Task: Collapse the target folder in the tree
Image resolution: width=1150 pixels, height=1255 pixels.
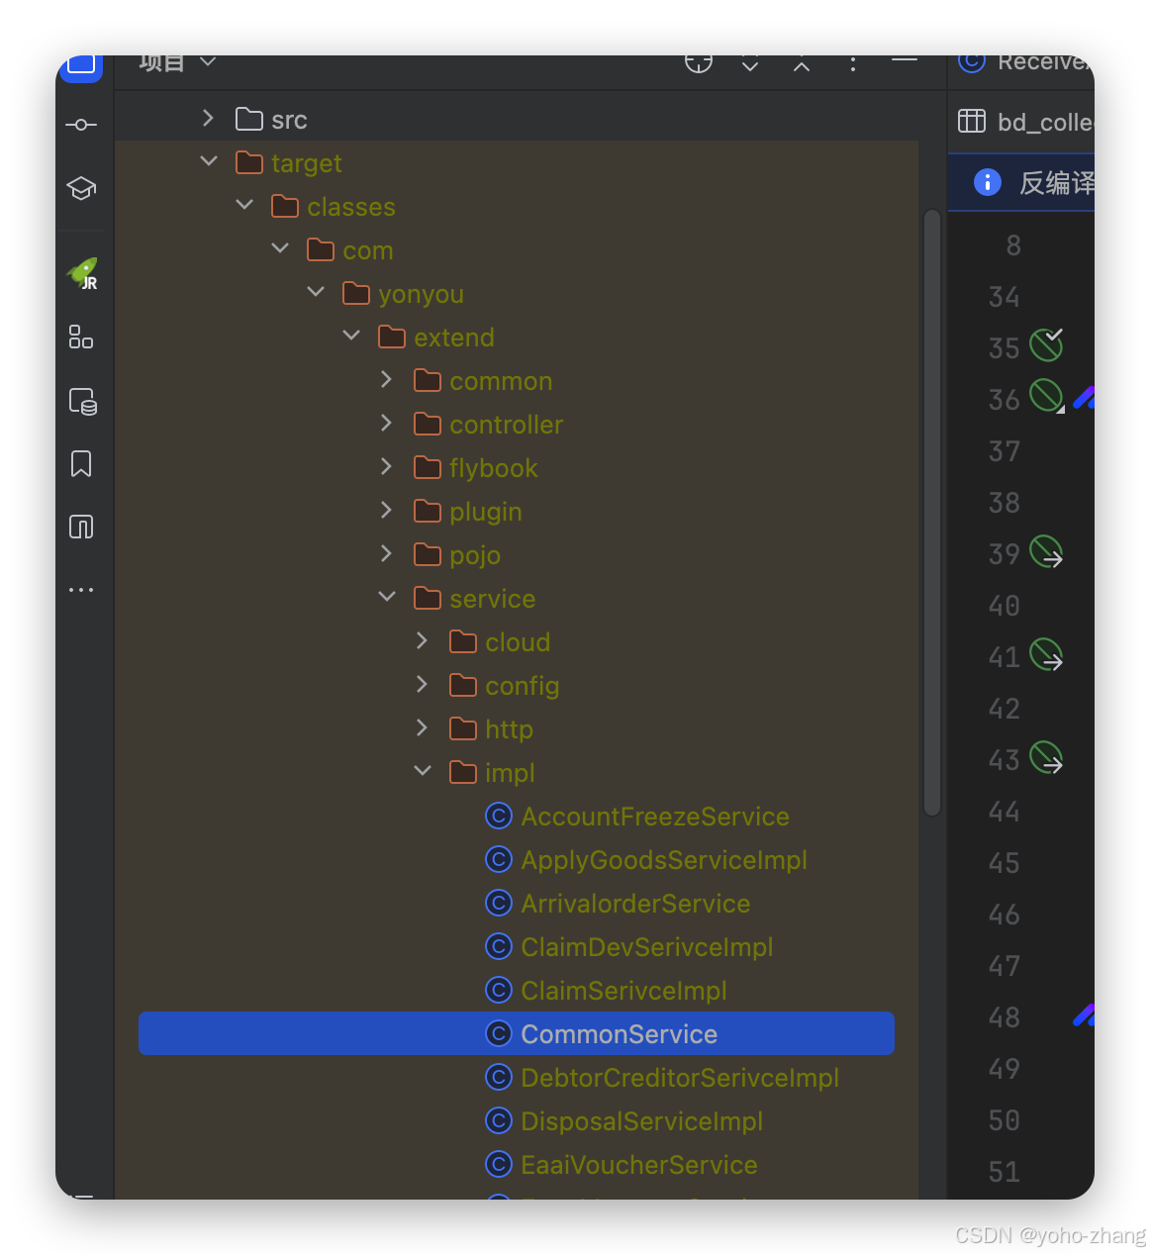Action: click(209, 161)
